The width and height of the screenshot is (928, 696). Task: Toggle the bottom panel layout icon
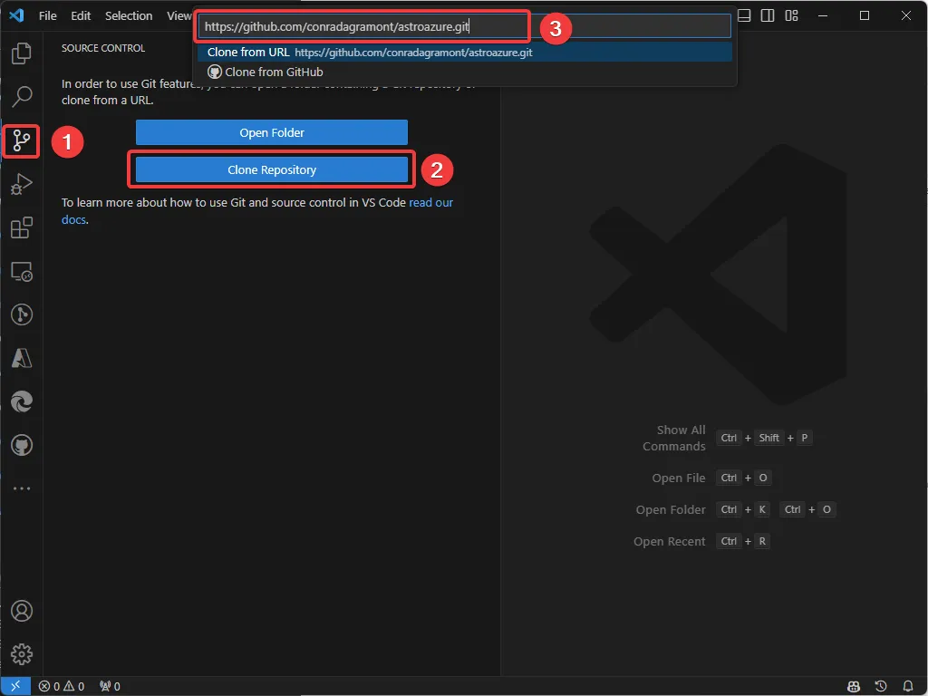[745, 15]
